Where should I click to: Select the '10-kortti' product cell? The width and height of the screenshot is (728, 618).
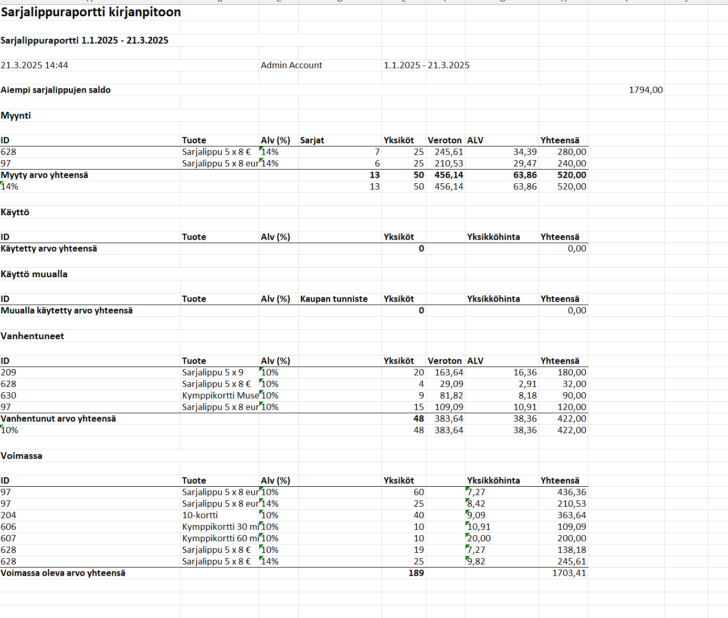click(200, 515)
